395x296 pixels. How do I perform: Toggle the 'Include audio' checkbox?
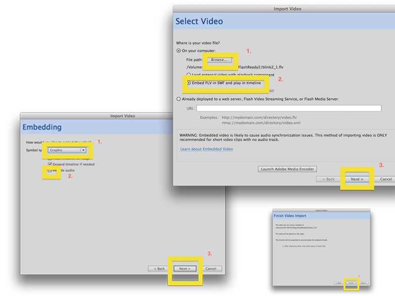pyautogui.click(x=50, y=170)
